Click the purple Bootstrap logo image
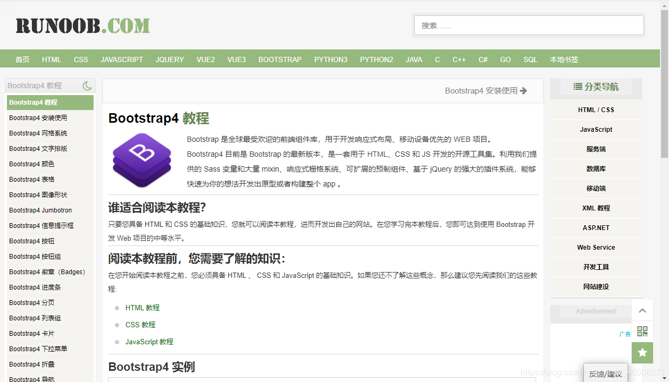Image resolution: width=669 pixels, height=382 pixels. click(142, 160)
